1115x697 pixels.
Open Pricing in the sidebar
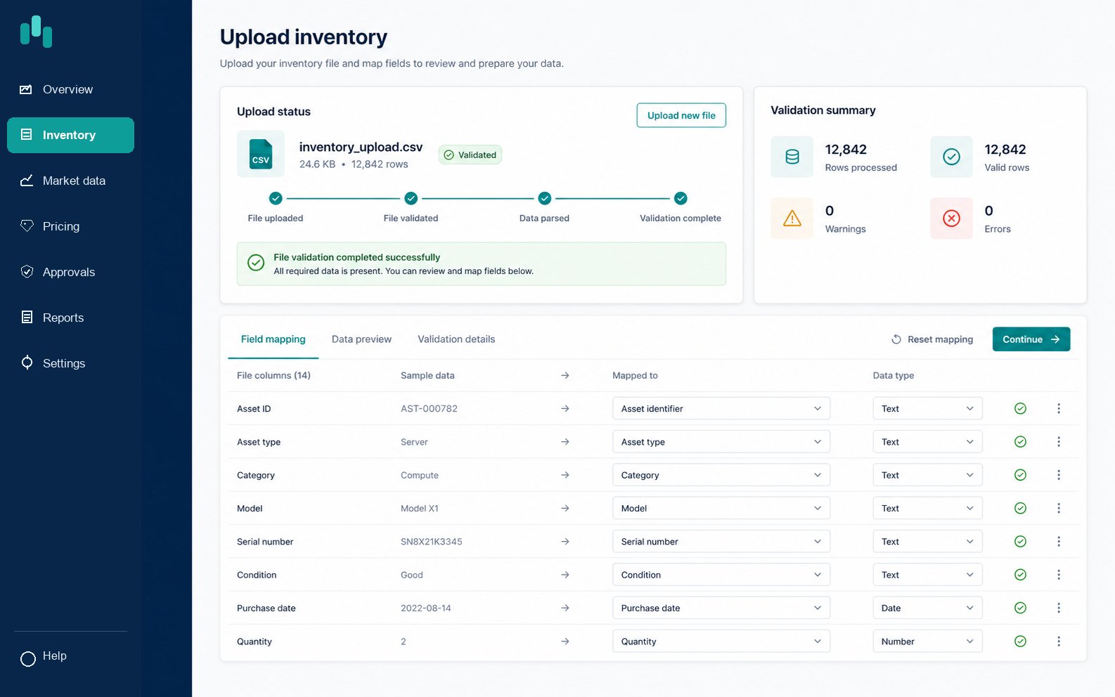coord(70,226)
